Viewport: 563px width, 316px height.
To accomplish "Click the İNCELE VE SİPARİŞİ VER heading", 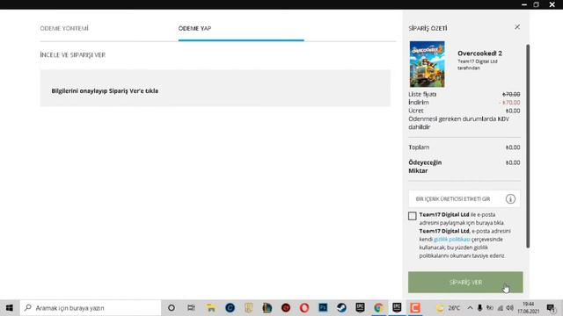I will click(x=72, y=55).
